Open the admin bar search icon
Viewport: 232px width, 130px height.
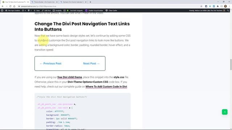(228, 10)
